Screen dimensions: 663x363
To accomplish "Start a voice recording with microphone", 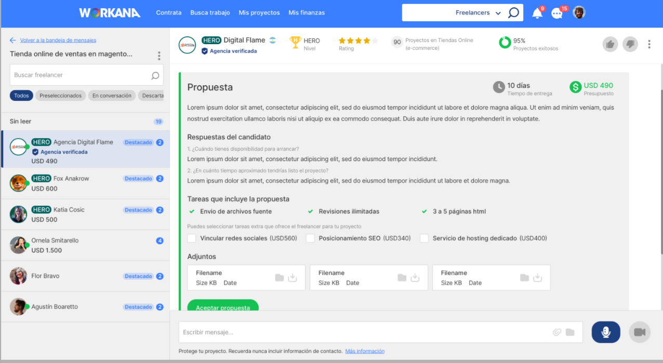I will coord(605,332).
